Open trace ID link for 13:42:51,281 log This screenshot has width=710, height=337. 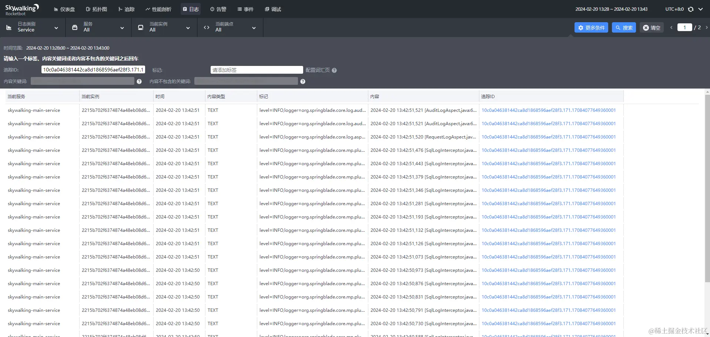[549, 204]
